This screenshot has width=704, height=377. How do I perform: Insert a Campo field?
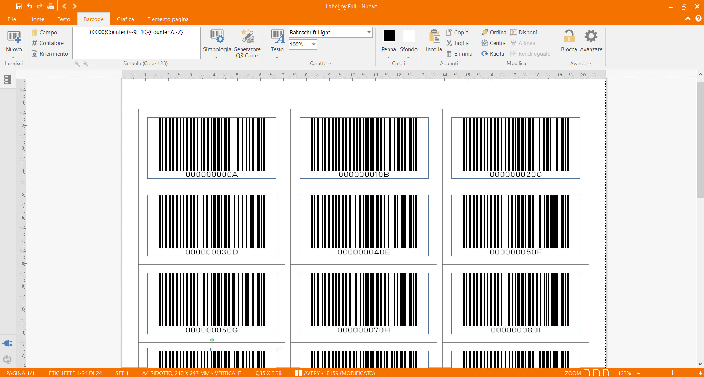(44, 32)
